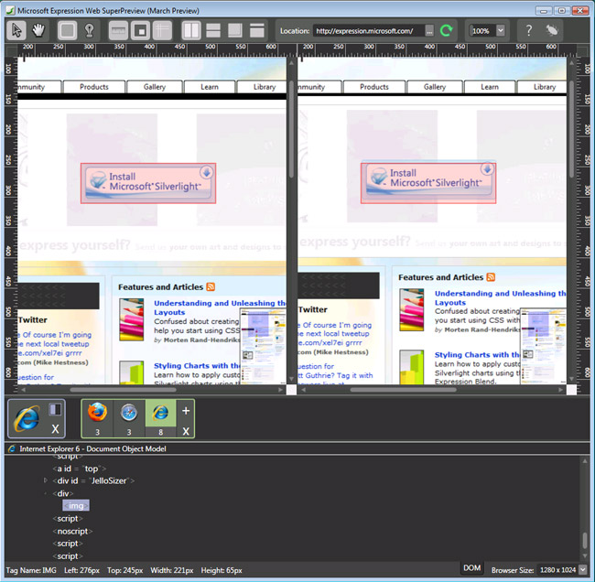Image resolution: width=595 pixels, height=582 pixels.
Task: Refresh the page with green reload icon
Action: (447, 30)
